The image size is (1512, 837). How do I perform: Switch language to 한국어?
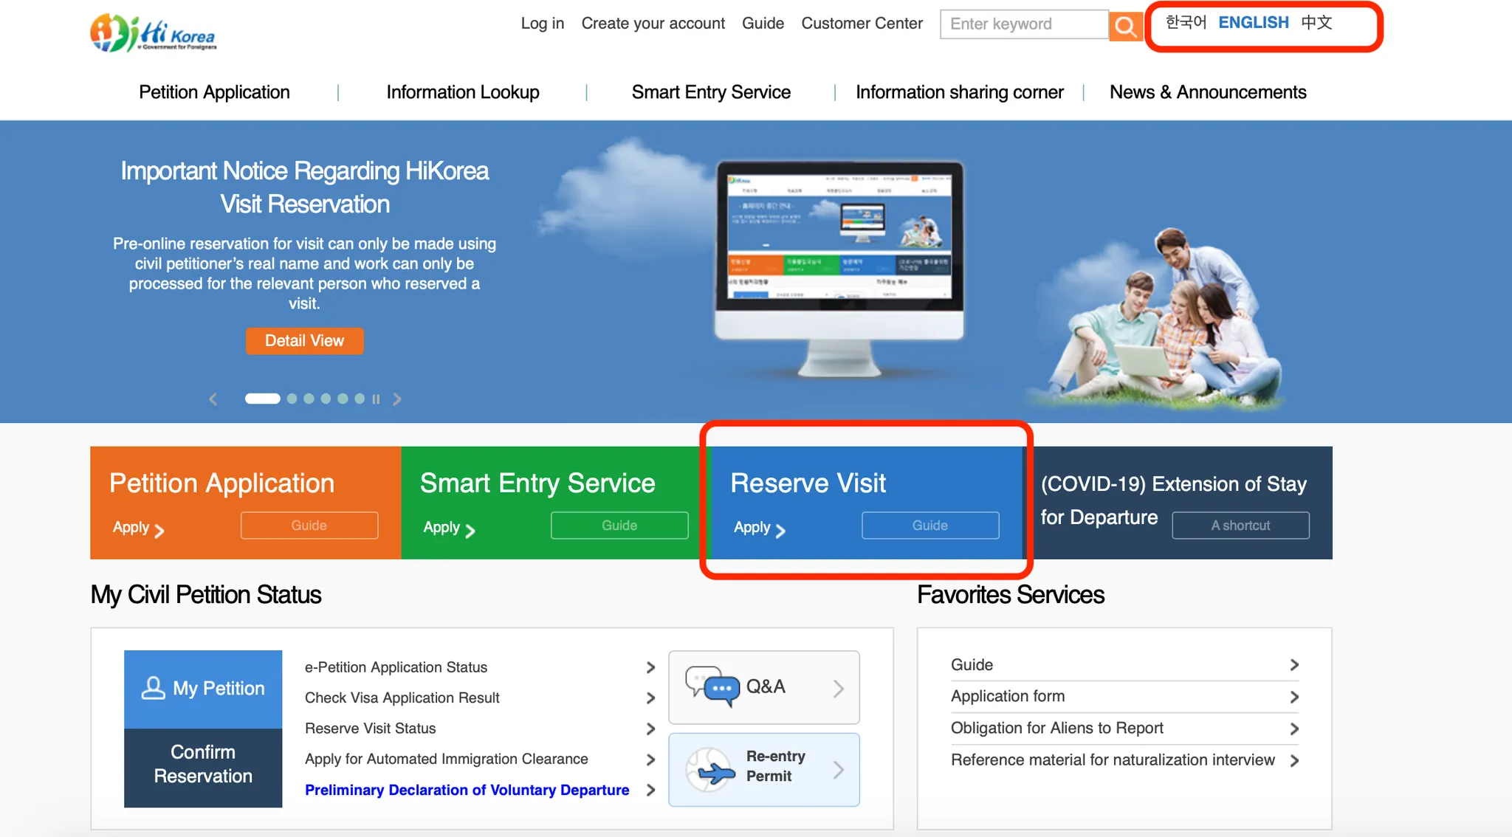(x=1186, y=23)
